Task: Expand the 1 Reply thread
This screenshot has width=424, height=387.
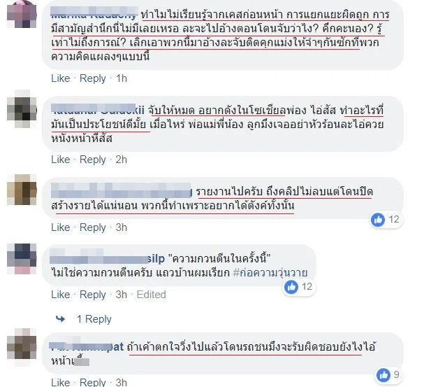Action: point(94,319)
